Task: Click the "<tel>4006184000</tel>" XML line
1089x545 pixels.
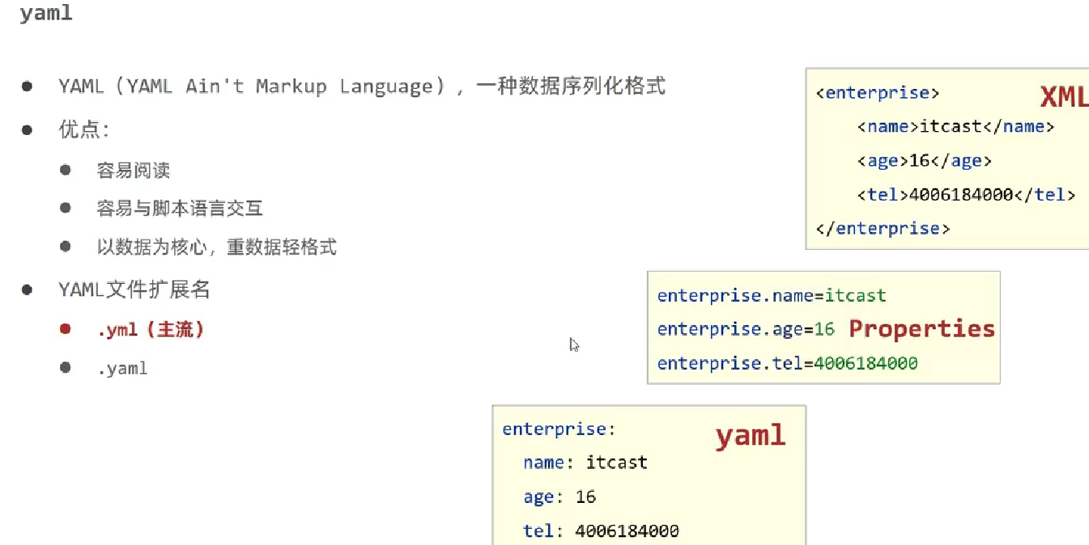Action: (x=966, y=195)
